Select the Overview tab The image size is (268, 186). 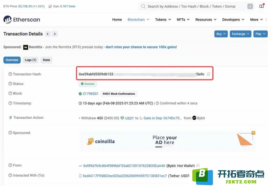coord(12,60)
